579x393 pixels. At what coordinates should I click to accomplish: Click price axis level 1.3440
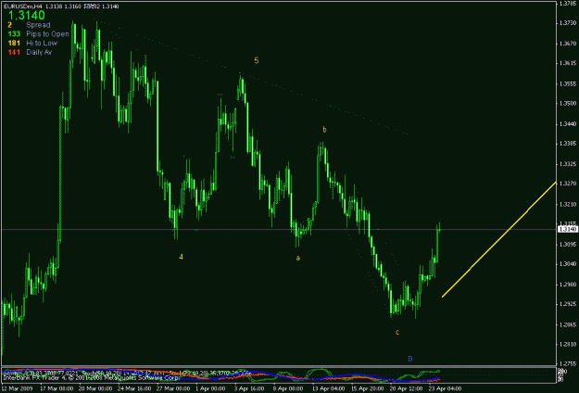coord(567,123)
